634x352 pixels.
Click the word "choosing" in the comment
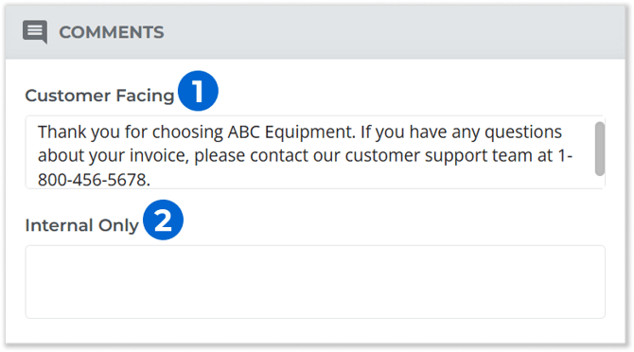click(187, 132)
